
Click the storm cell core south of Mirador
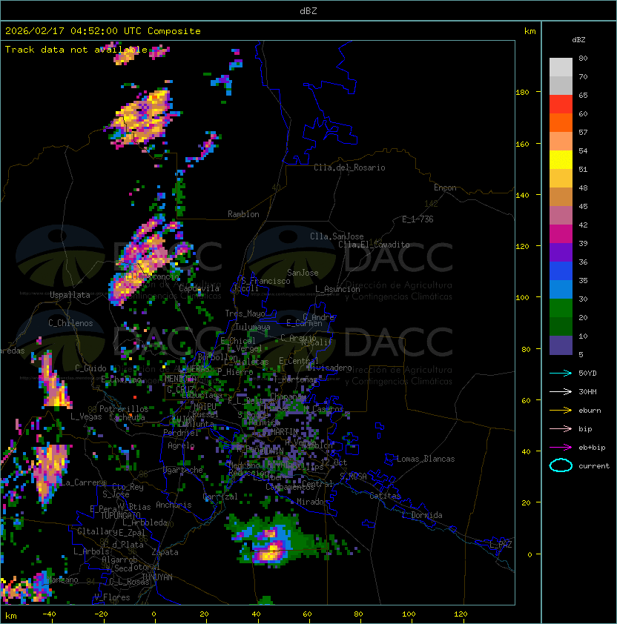click(272, 552)
